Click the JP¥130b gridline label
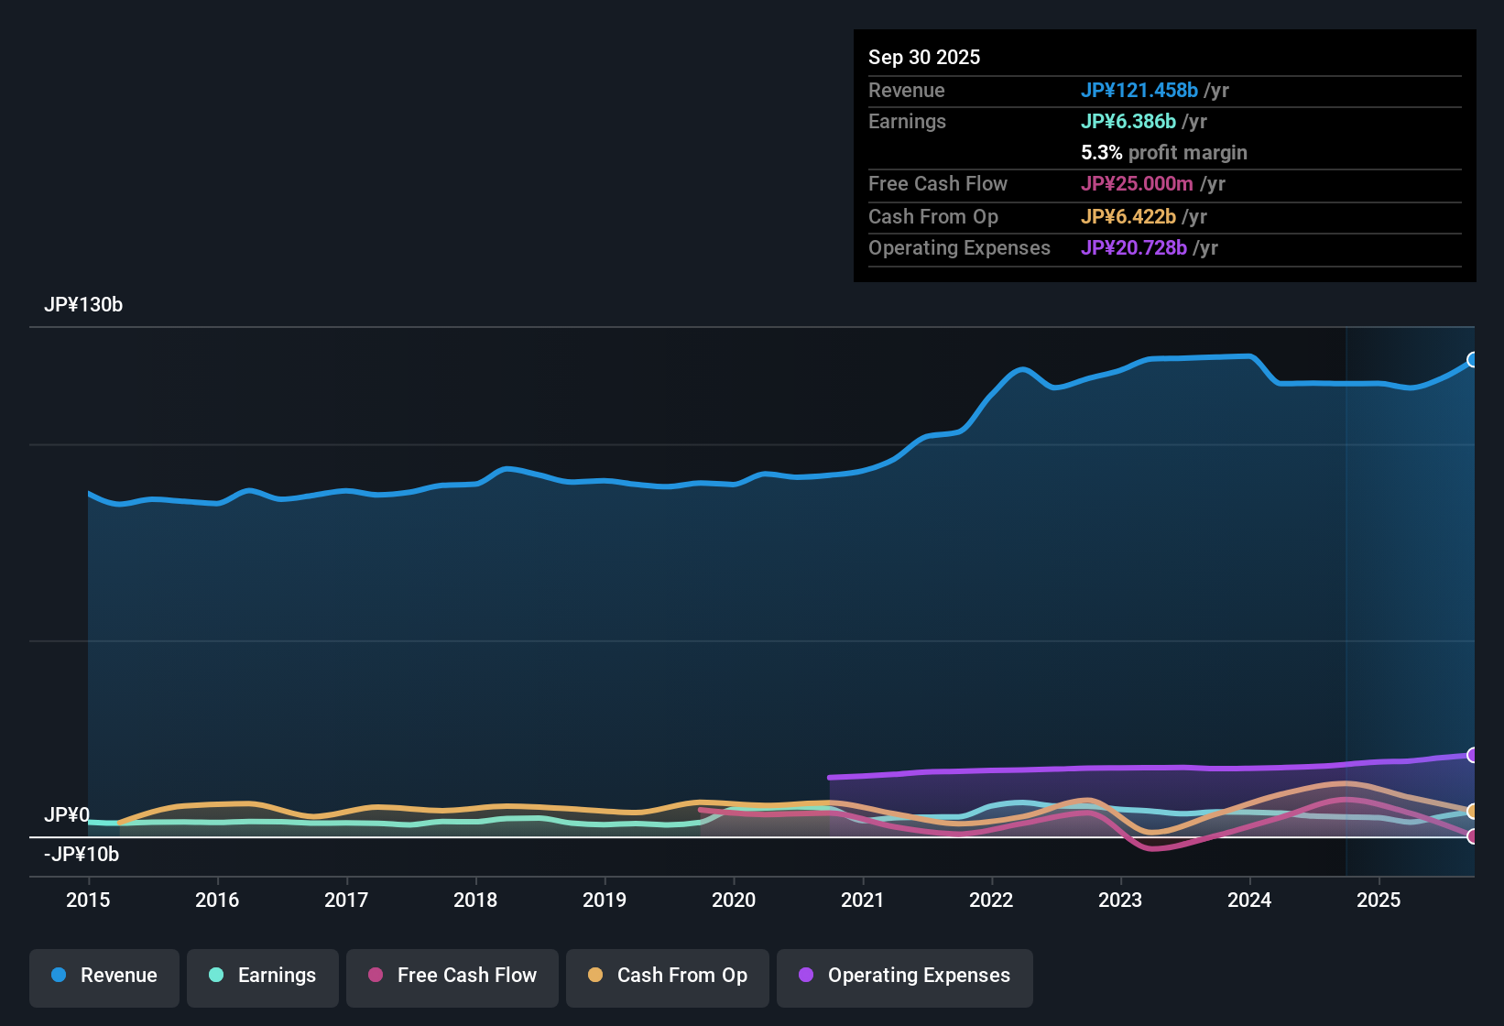The image size is (1504, 1026). [x=84, y=305]
